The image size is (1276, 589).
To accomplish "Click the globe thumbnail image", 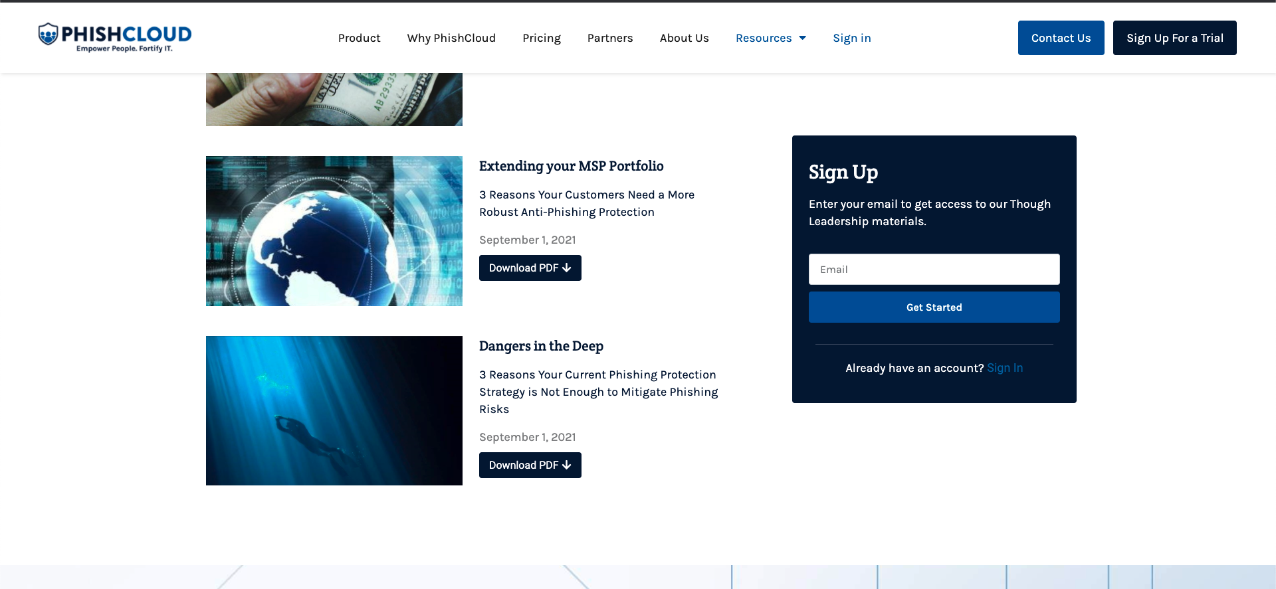I will click(334, 231).
